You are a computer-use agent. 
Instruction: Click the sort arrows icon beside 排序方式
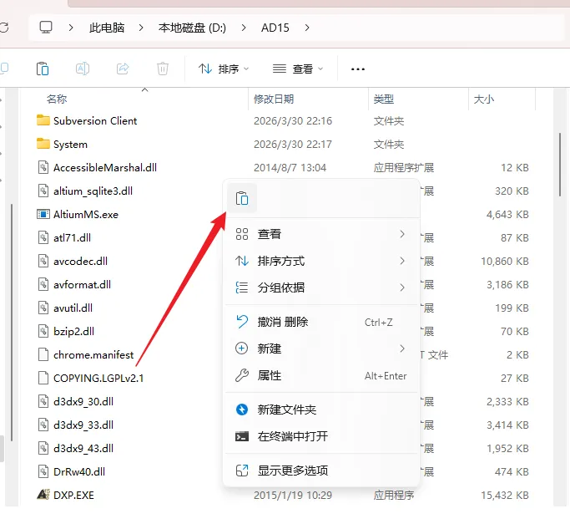coord(242,261)
